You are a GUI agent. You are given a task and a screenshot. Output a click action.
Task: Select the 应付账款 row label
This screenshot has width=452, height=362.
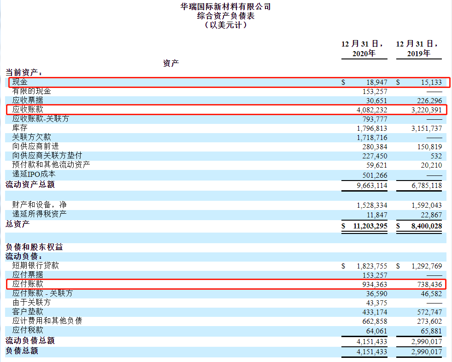pos(28,284)
